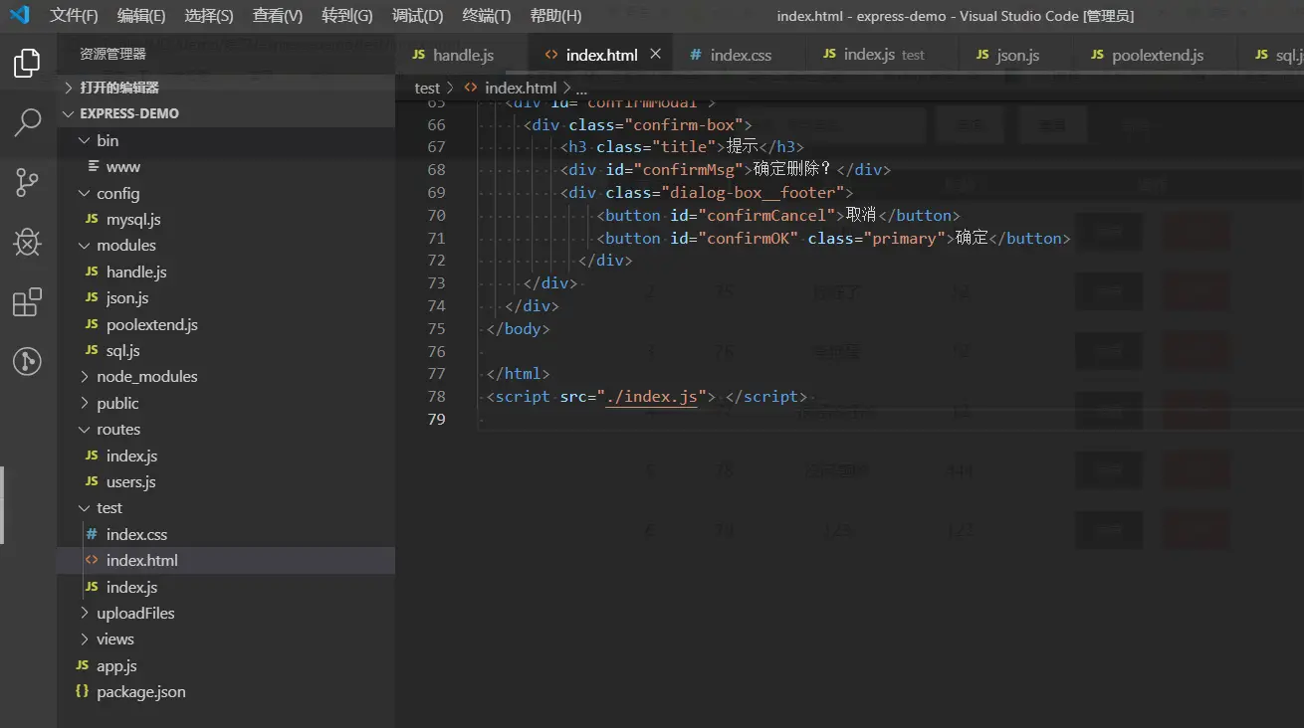Switch to the handle.js editor tab
Image resolution: width=1304 pixels, height=728 pixels.
463,55
